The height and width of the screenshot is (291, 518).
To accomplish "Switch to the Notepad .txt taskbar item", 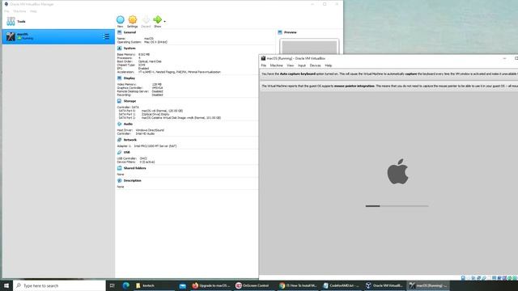I will tap(341, 285).
